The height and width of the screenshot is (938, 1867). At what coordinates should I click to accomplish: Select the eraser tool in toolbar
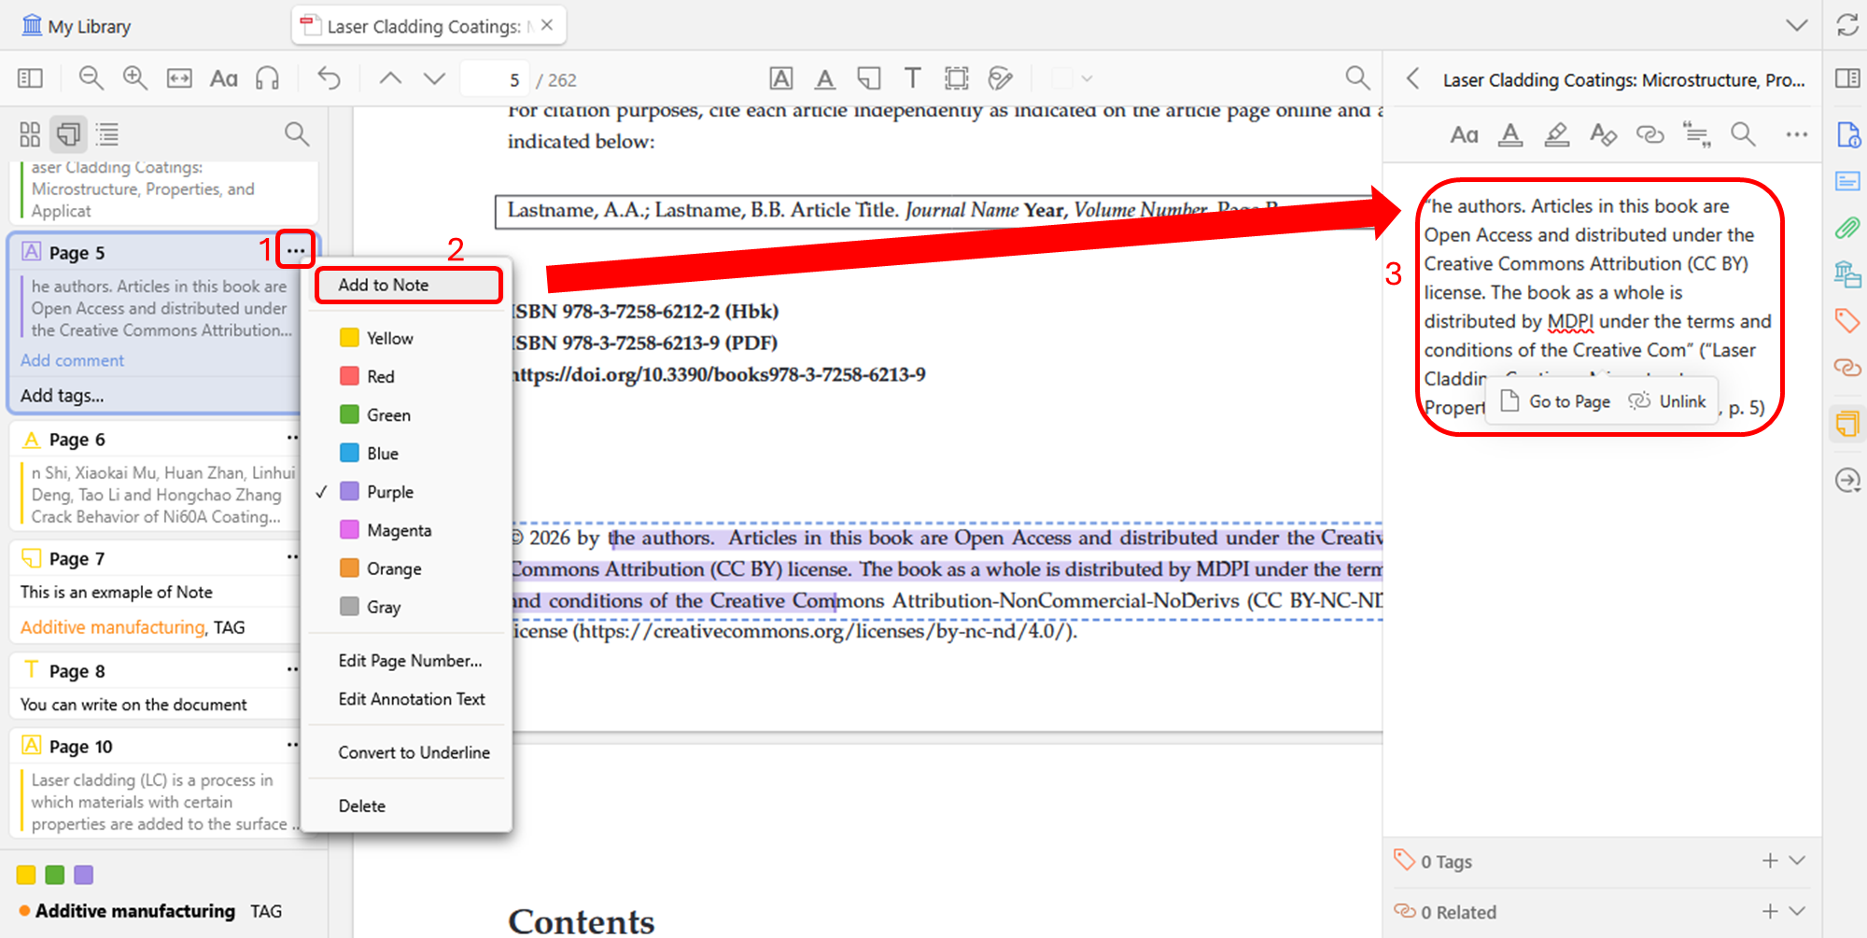(1001, 78)
